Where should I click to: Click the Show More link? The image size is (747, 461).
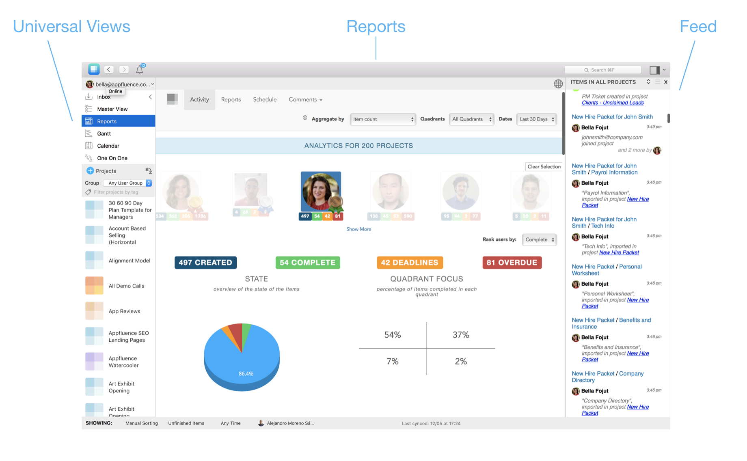pos(358,229)
